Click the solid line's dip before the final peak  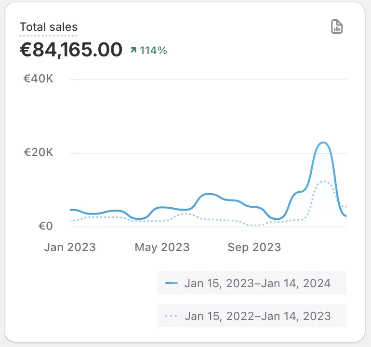coord(277,219)
